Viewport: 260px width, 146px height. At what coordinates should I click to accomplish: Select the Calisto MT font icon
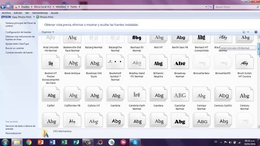pos(94,94)
